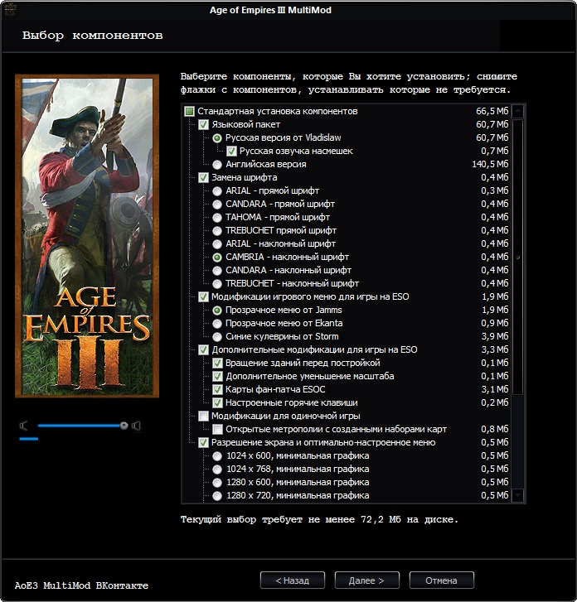Click the component list scrollbar thumb
577x602 pixels.
point(518,257)
